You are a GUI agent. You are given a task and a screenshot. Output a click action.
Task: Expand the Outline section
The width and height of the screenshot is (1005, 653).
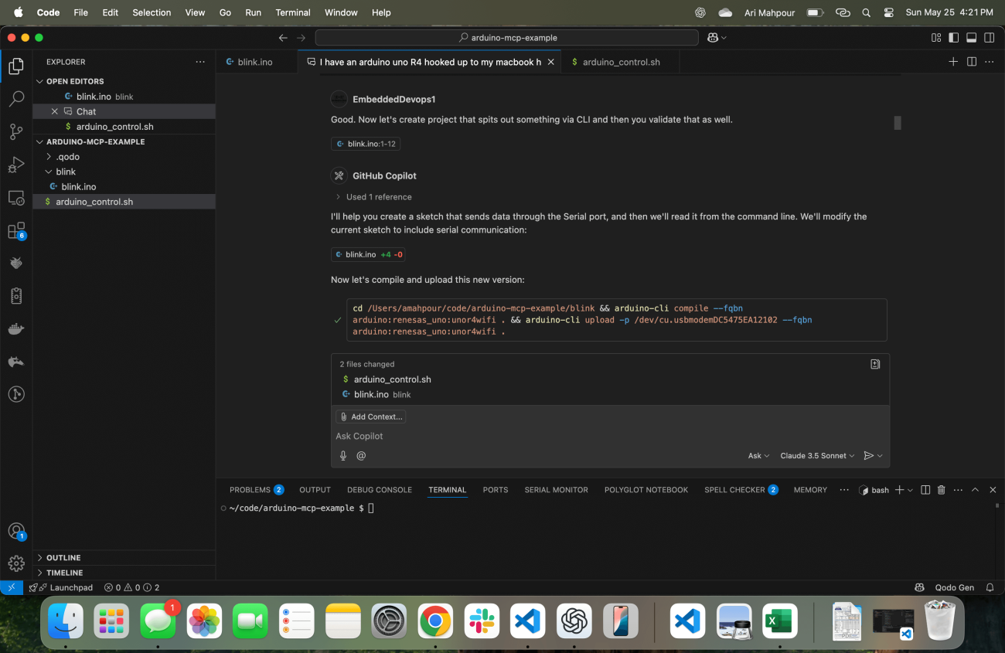click(x=40, y=557)
